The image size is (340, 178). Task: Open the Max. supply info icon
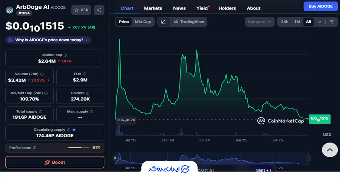coord(91,111)
